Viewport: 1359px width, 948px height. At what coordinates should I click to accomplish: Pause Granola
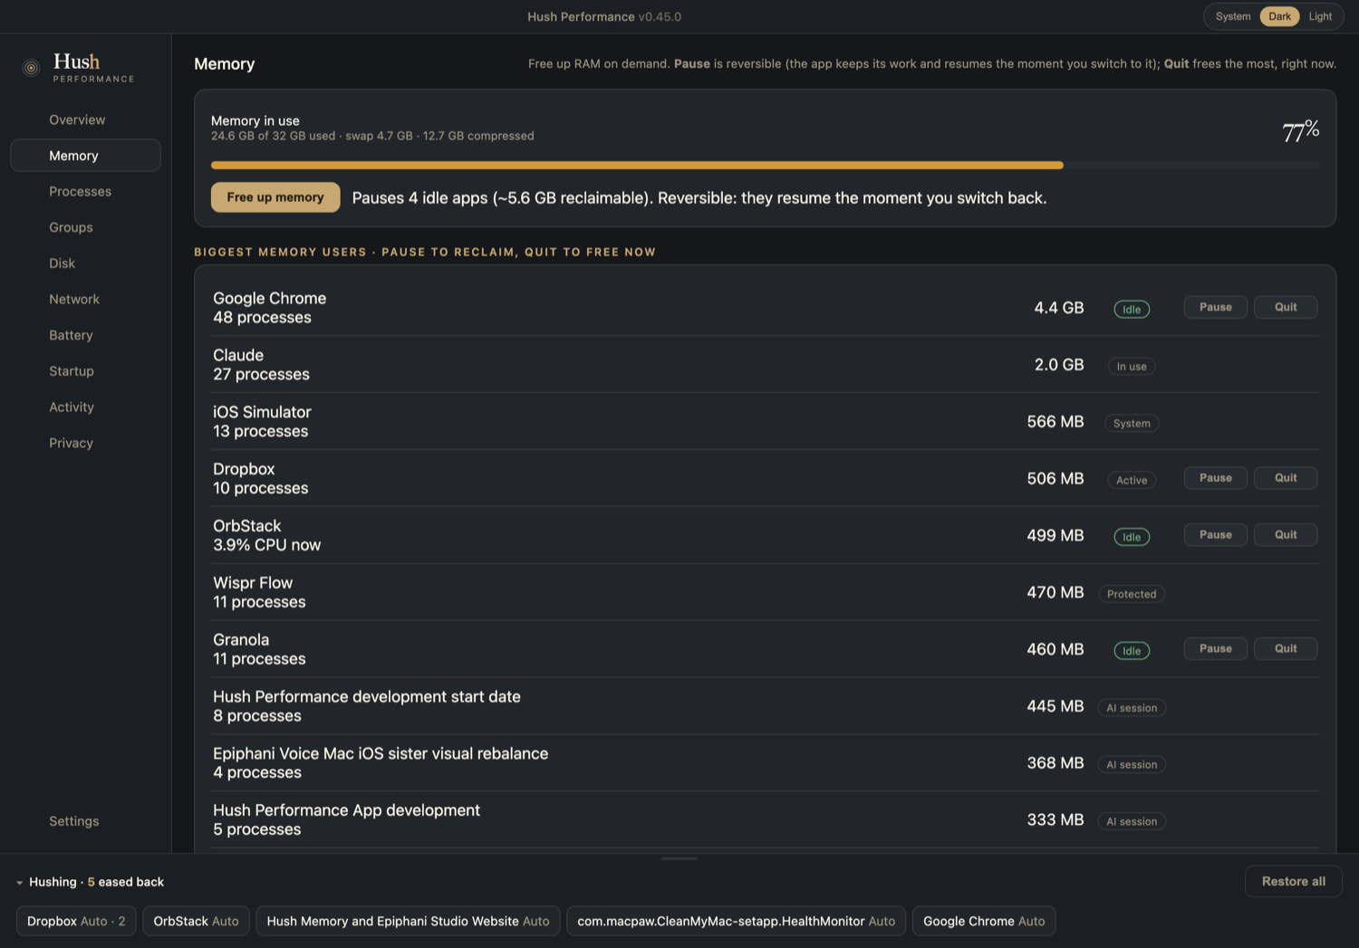[1215, 648]
